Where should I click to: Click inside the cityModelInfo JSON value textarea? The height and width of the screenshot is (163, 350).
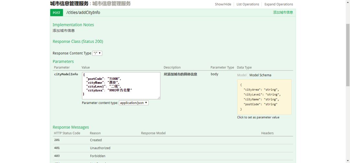pyautogui.click(x=121, y=86)
